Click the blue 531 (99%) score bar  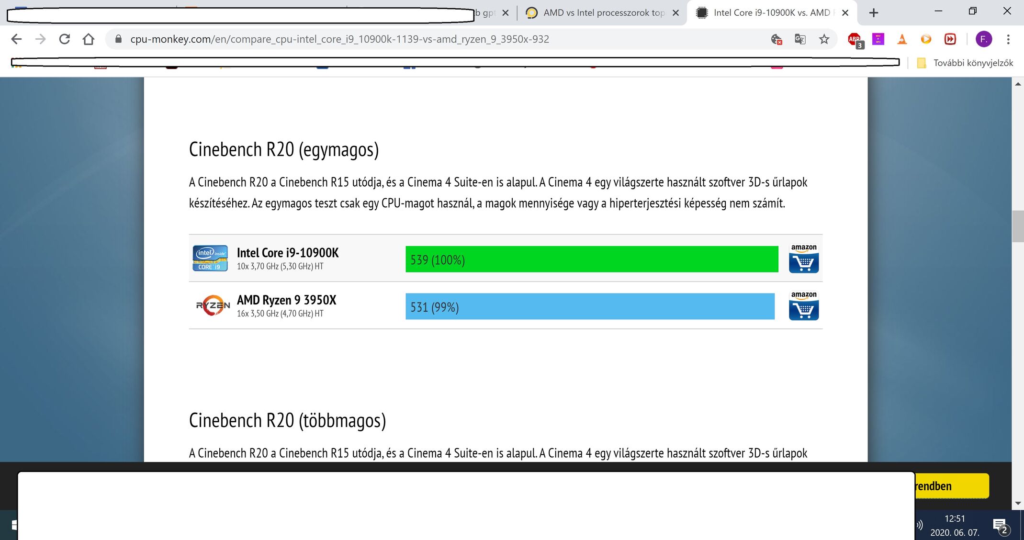click(590, 306)
